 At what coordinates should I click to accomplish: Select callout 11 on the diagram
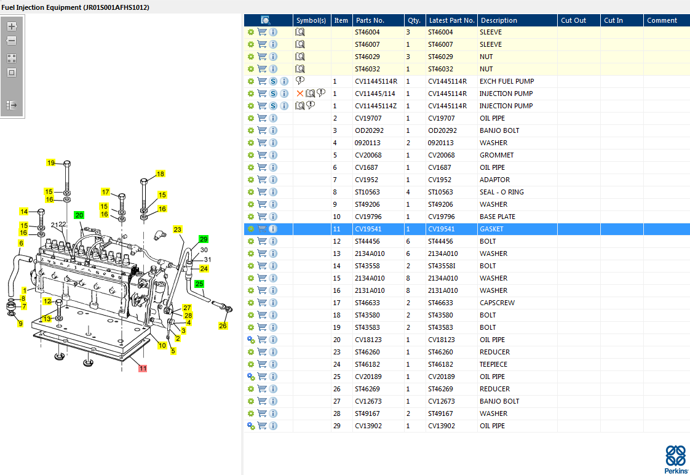143,369
